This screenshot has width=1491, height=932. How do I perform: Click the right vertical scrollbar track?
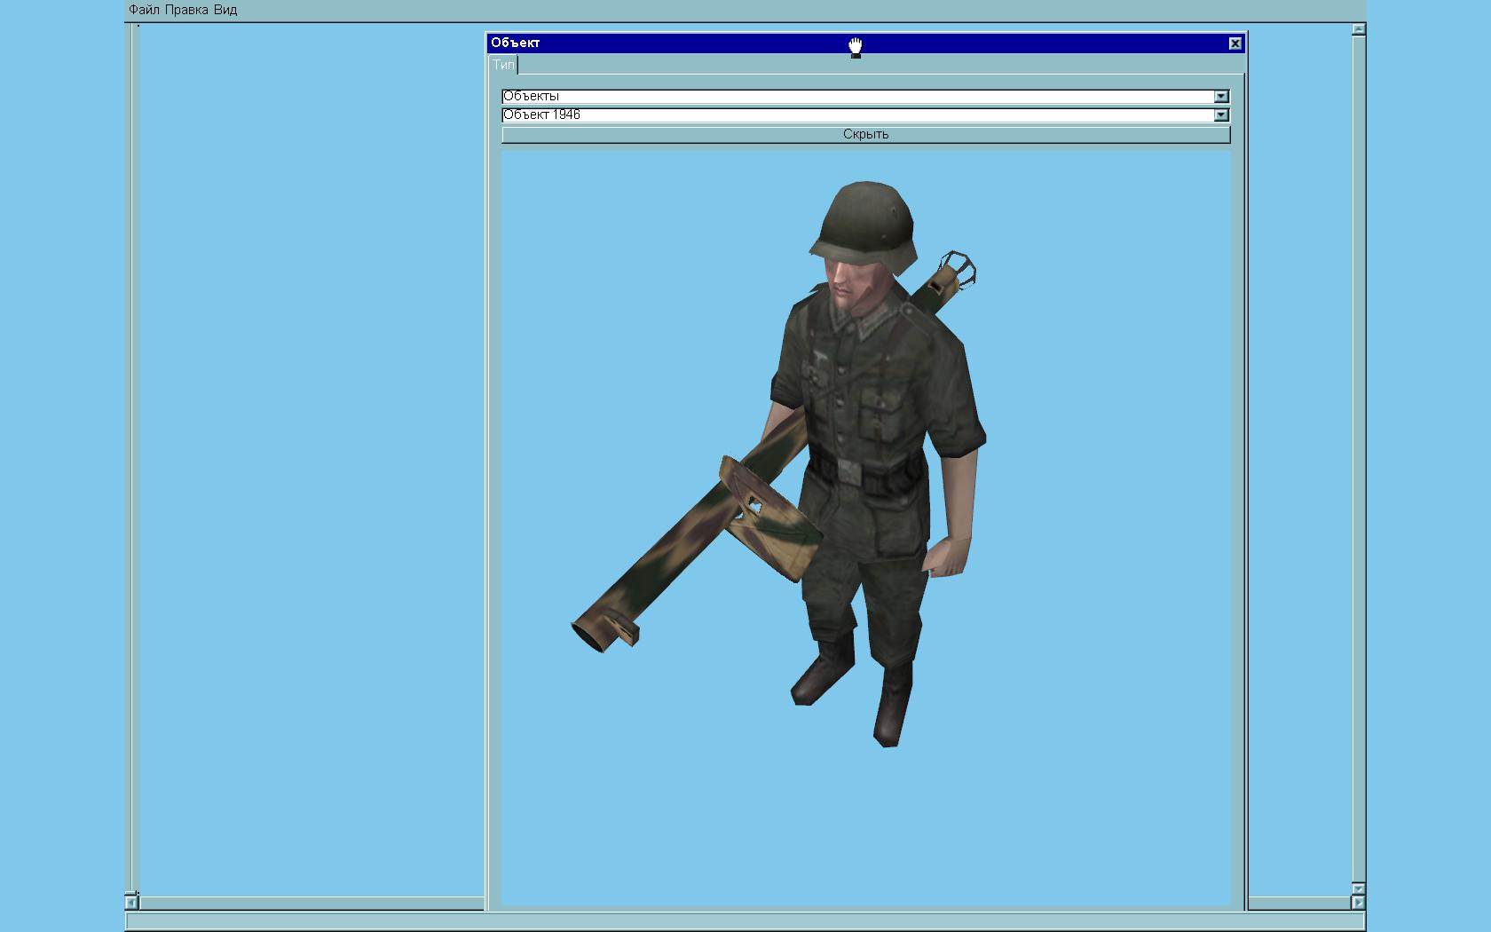coord(1358,444)
